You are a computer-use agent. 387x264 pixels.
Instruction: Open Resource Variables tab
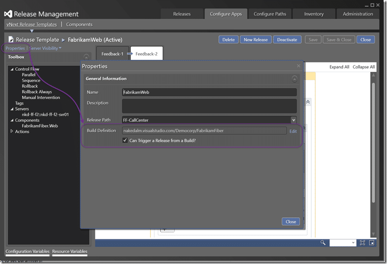click(70, 251)
